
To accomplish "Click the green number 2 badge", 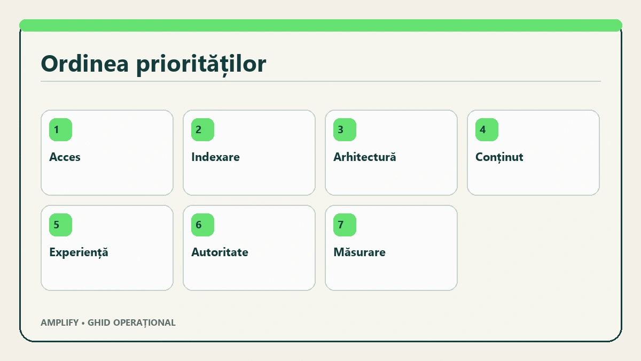I will 202,130.
